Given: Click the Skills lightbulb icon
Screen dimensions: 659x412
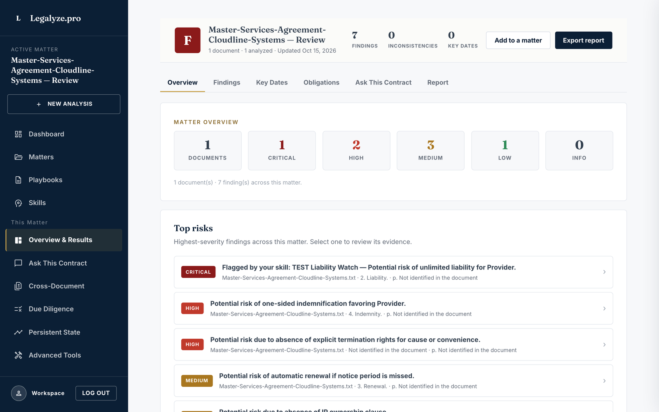Looking at the screenshot, I should click(x=18, y=203).
